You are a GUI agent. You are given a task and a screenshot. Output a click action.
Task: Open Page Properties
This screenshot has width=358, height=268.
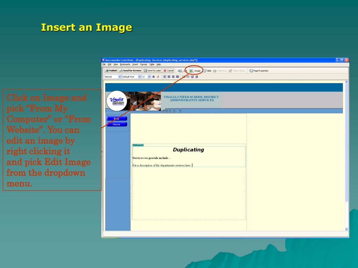(x=259, y=71)
